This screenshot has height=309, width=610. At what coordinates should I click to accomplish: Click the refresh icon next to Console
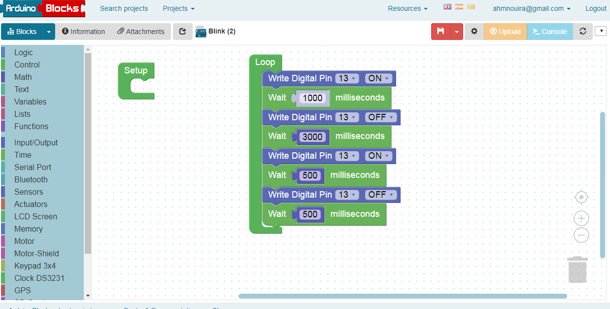[583, 31]
